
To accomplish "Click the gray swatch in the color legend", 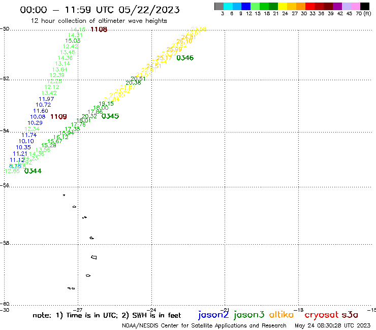I will coord(219,6).
